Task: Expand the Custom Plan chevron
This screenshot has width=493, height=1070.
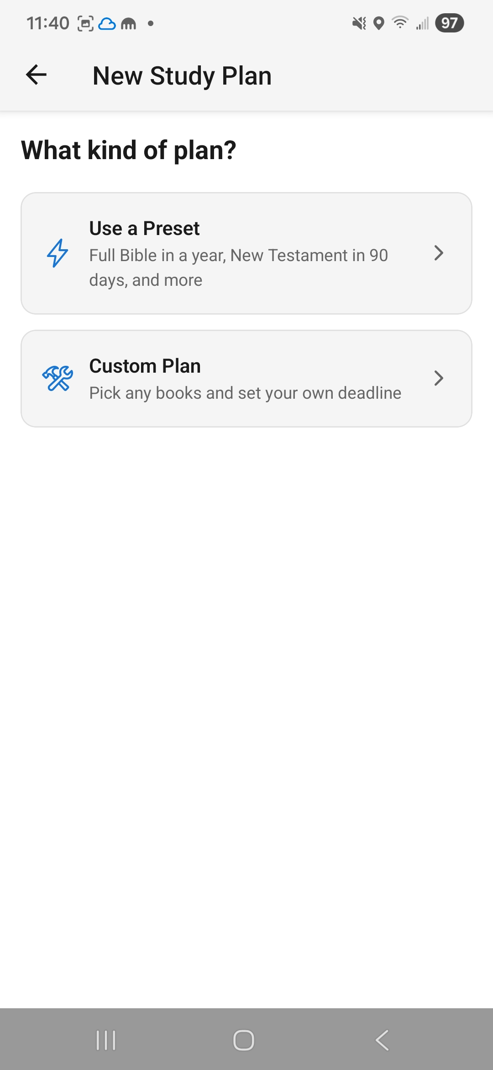Action: pos(438,378)
